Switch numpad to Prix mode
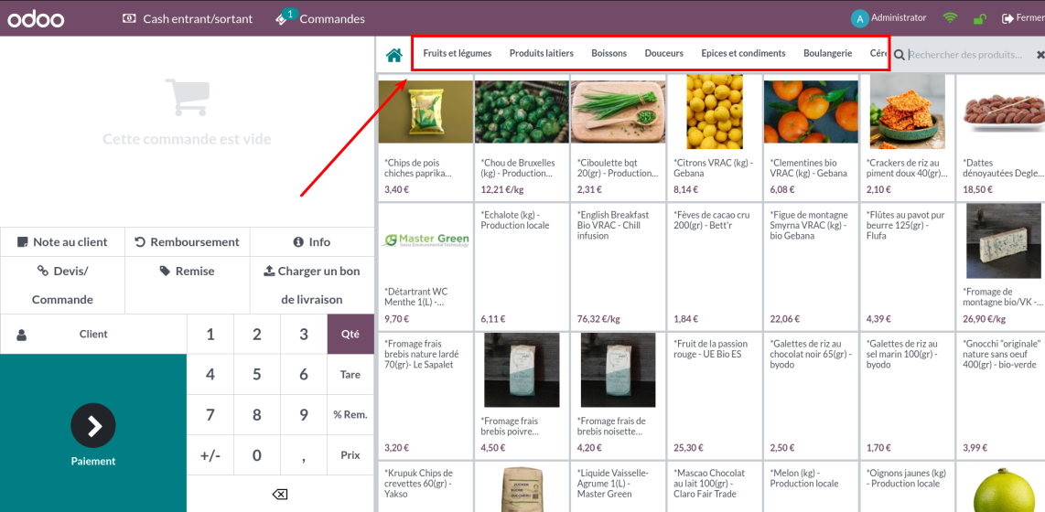Screen dimensions: 1045x512 tap(350, 454)
